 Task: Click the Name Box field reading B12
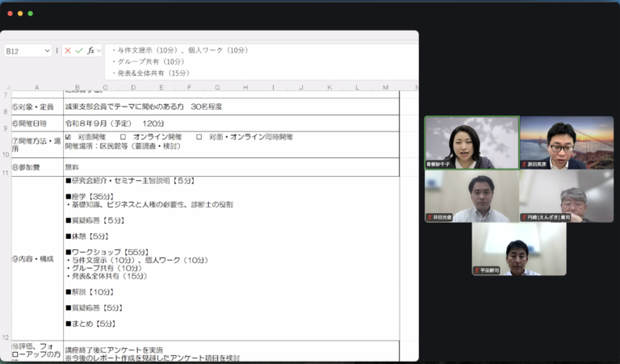pos(23,51)
